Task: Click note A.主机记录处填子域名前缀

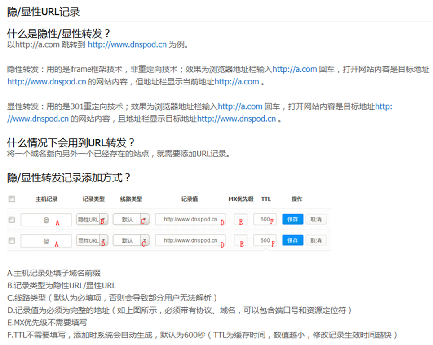Action: coord(54,273)
